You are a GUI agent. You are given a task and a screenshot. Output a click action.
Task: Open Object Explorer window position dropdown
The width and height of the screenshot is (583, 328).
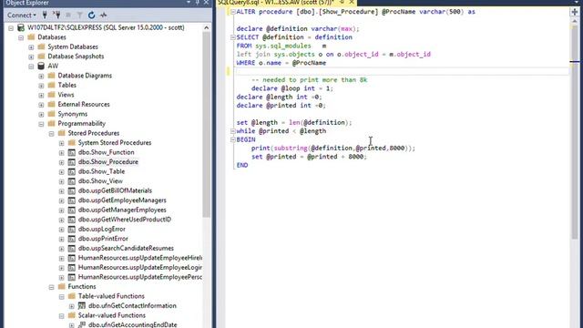coord(189,3)
